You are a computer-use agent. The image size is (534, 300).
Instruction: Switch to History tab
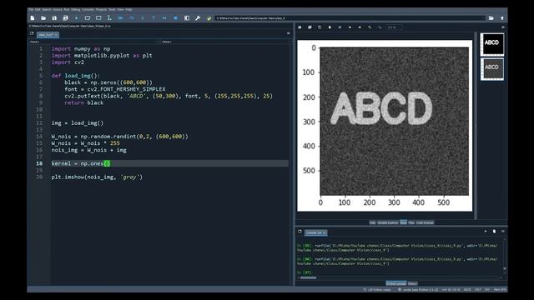pyautogui.click(x=412, y=283)
